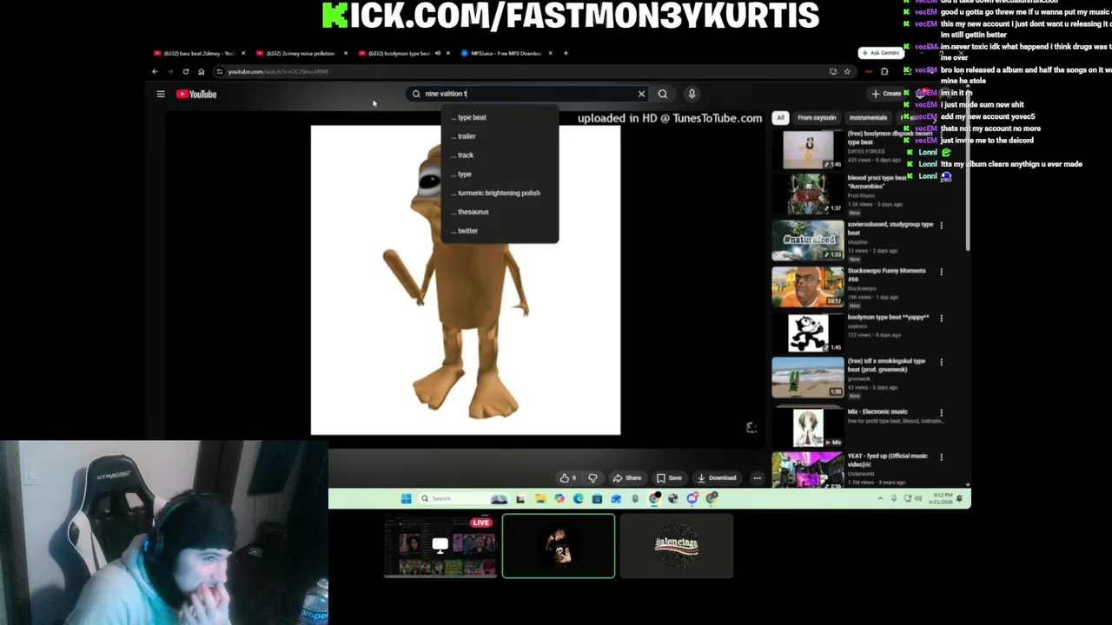Open a new browser tab
1112x625 pixels.
point(566,54)
